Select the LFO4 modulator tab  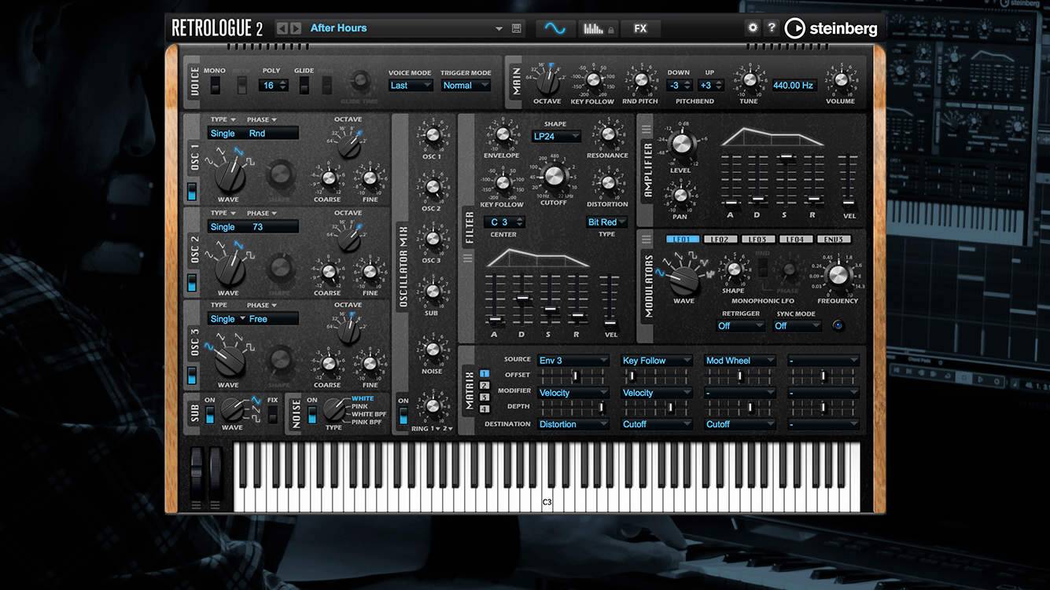click(x=796, y=240)
